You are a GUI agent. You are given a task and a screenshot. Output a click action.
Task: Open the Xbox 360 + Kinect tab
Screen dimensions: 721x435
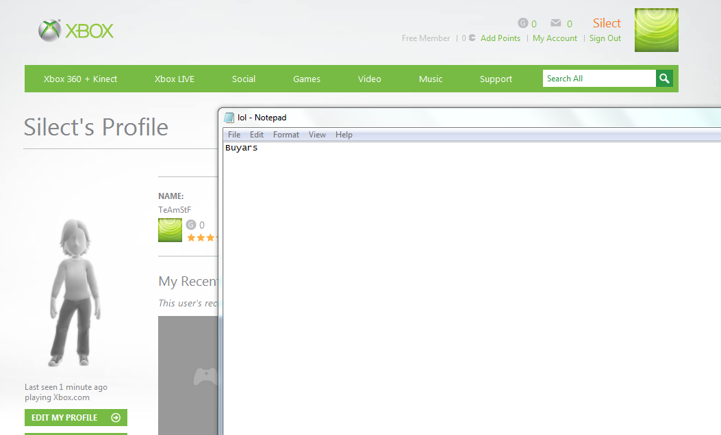click(81, 79)
